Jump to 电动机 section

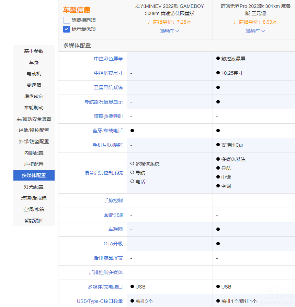(x=34, y=74)
